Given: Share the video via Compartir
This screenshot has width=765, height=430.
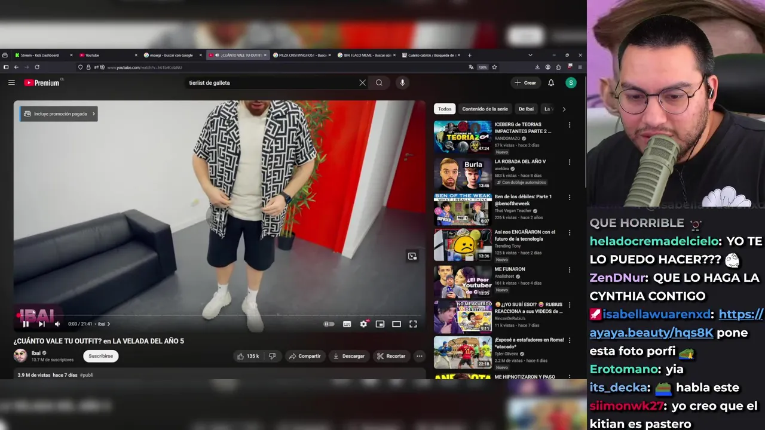Looking at the screenshot, I should pyautogui.click(x=305, y=356).
